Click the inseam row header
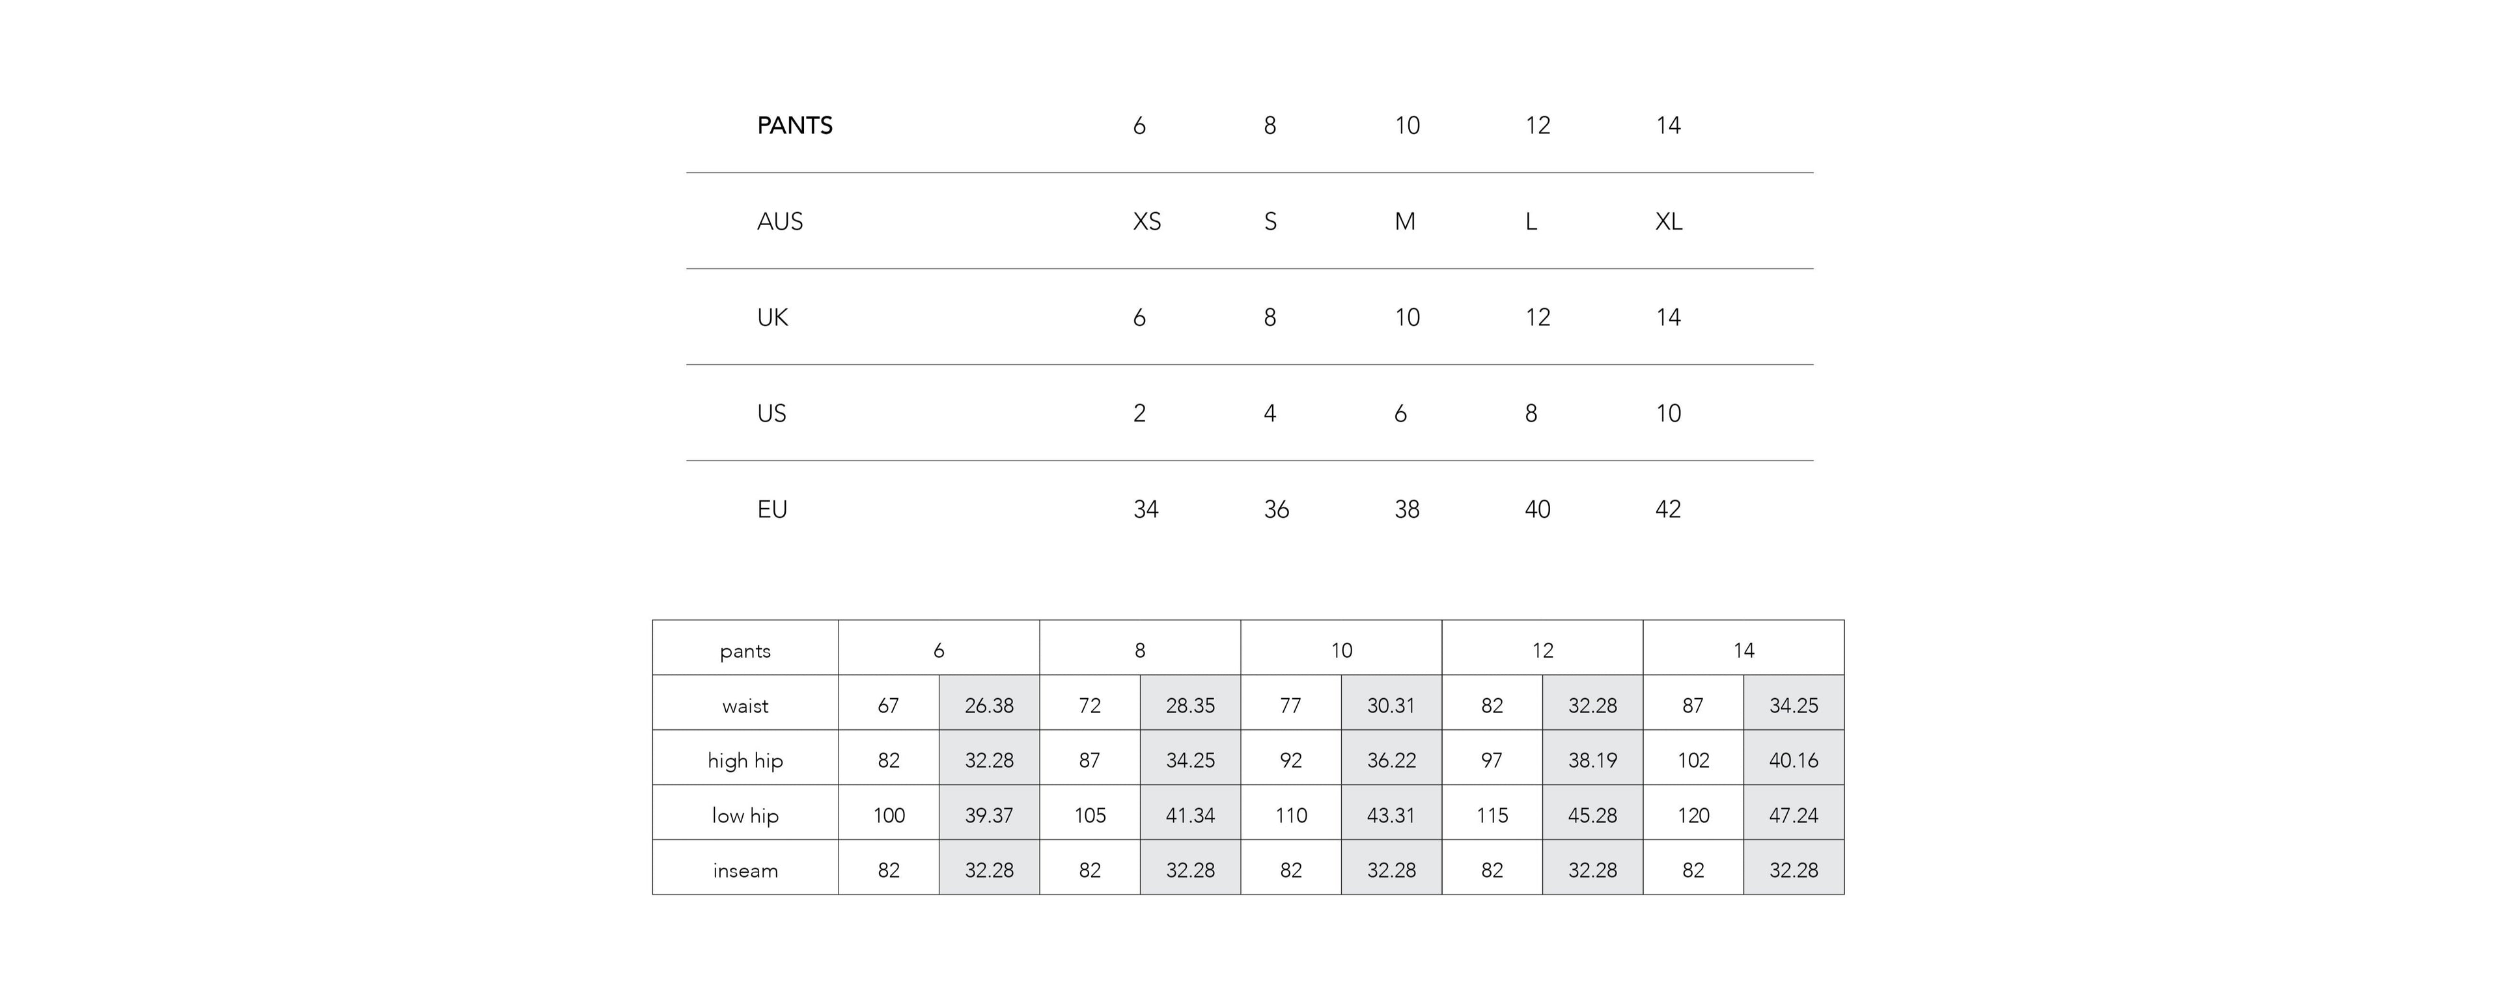 pyautogui.click(x=745, y=868)
